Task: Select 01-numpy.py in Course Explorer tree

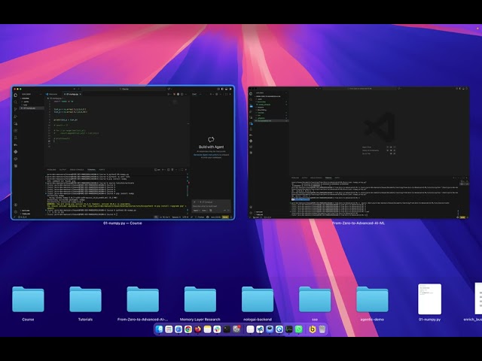Action: [x=32, y=108]
